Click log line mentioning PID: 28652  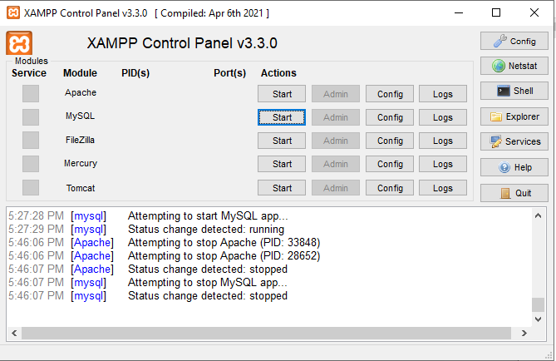(x=224, y=256)
